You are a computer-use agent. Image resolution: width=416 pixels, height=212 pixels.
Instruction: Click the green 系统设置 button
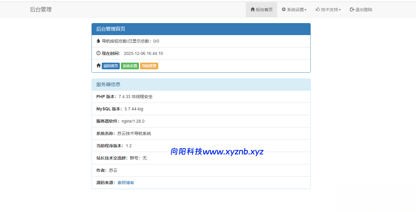pyautogui.click(x=130, y=66)
